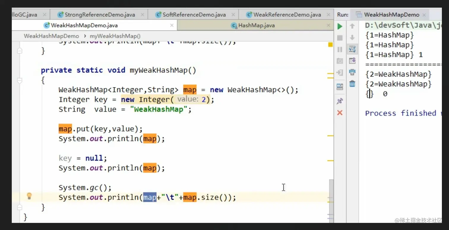Viewport: 449px width, 230px height.
Task: Click "{1=HashMap} 1" console line
Action: click(394, 55)
